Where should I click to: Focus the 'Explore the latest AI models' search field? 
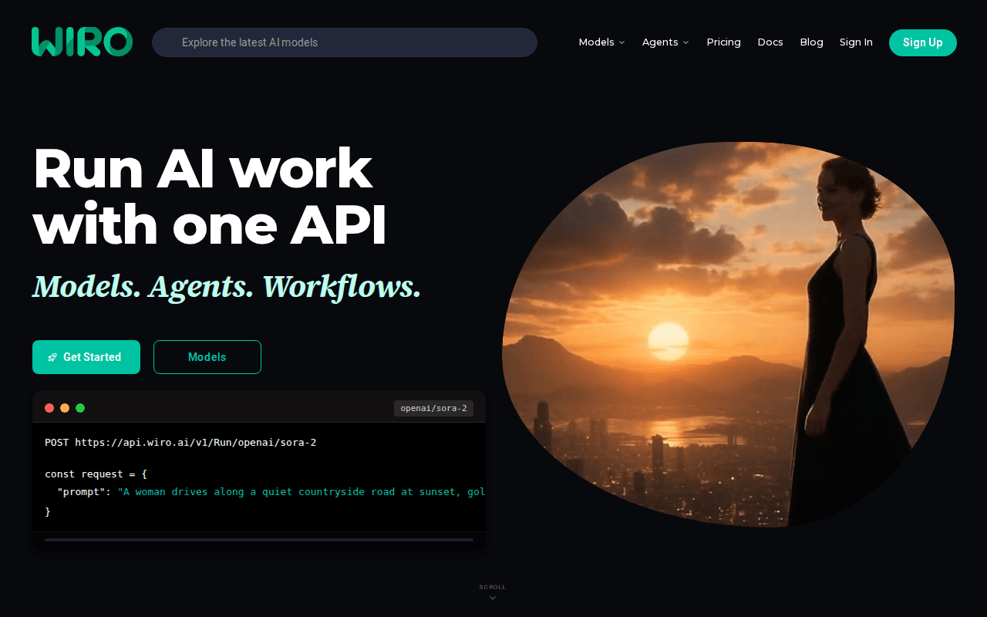345,42
